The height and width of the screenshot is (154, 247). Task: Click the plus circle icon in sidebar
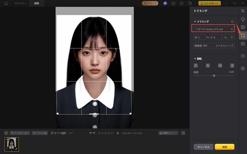coord(243,68)
